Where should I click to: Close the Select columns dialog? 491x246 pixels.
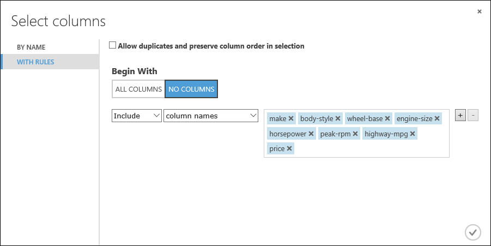pos(480,11)
